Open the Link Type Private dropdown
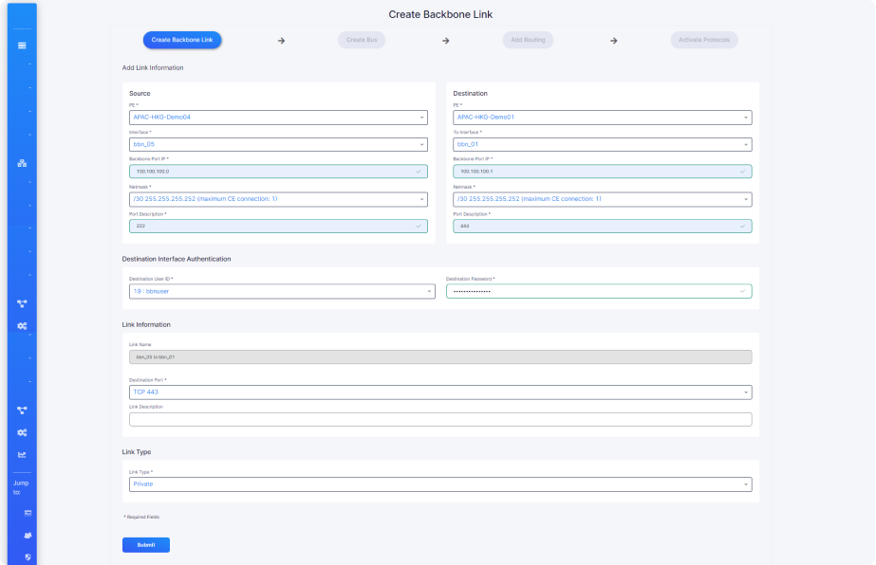The width and height of the screenshot is (876, 565). pyautogui.click(x=439, y=484)
